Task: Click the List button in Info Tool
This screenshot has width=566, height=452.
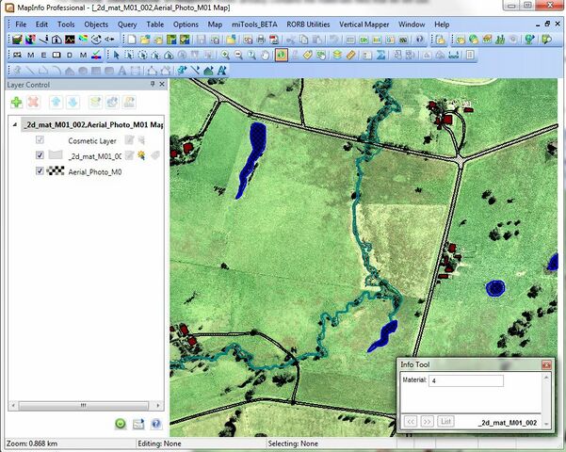Action: tap(447, 421)
